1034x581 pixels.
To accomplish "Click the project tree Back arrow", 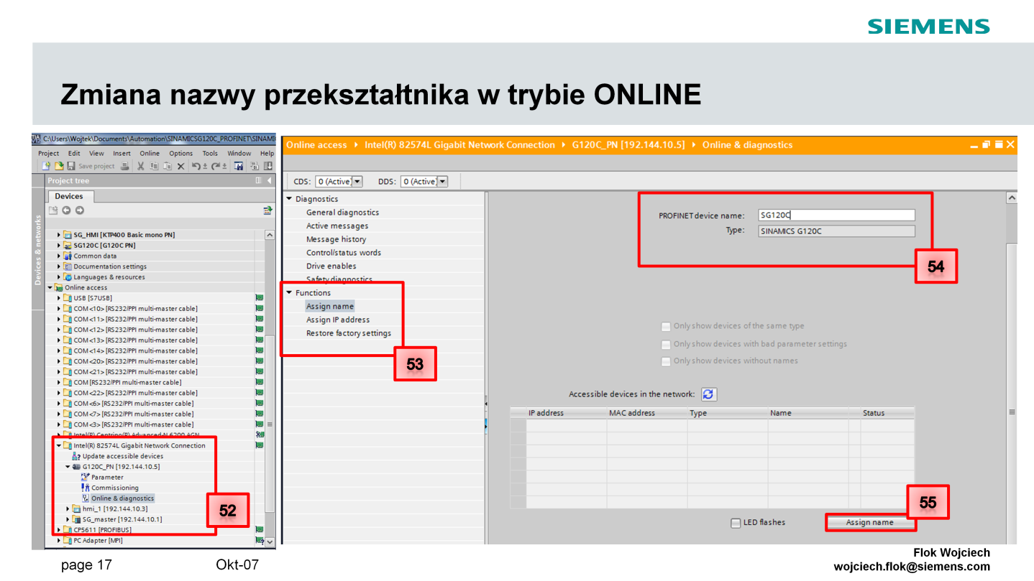I will point(66,210).
